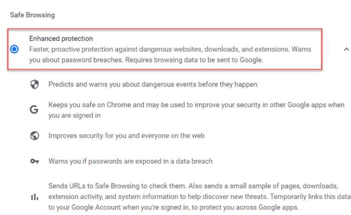Screen dimensions: 351x215
Task: Collapse the Enhanced protection details chevron
Action: [346, 49]
